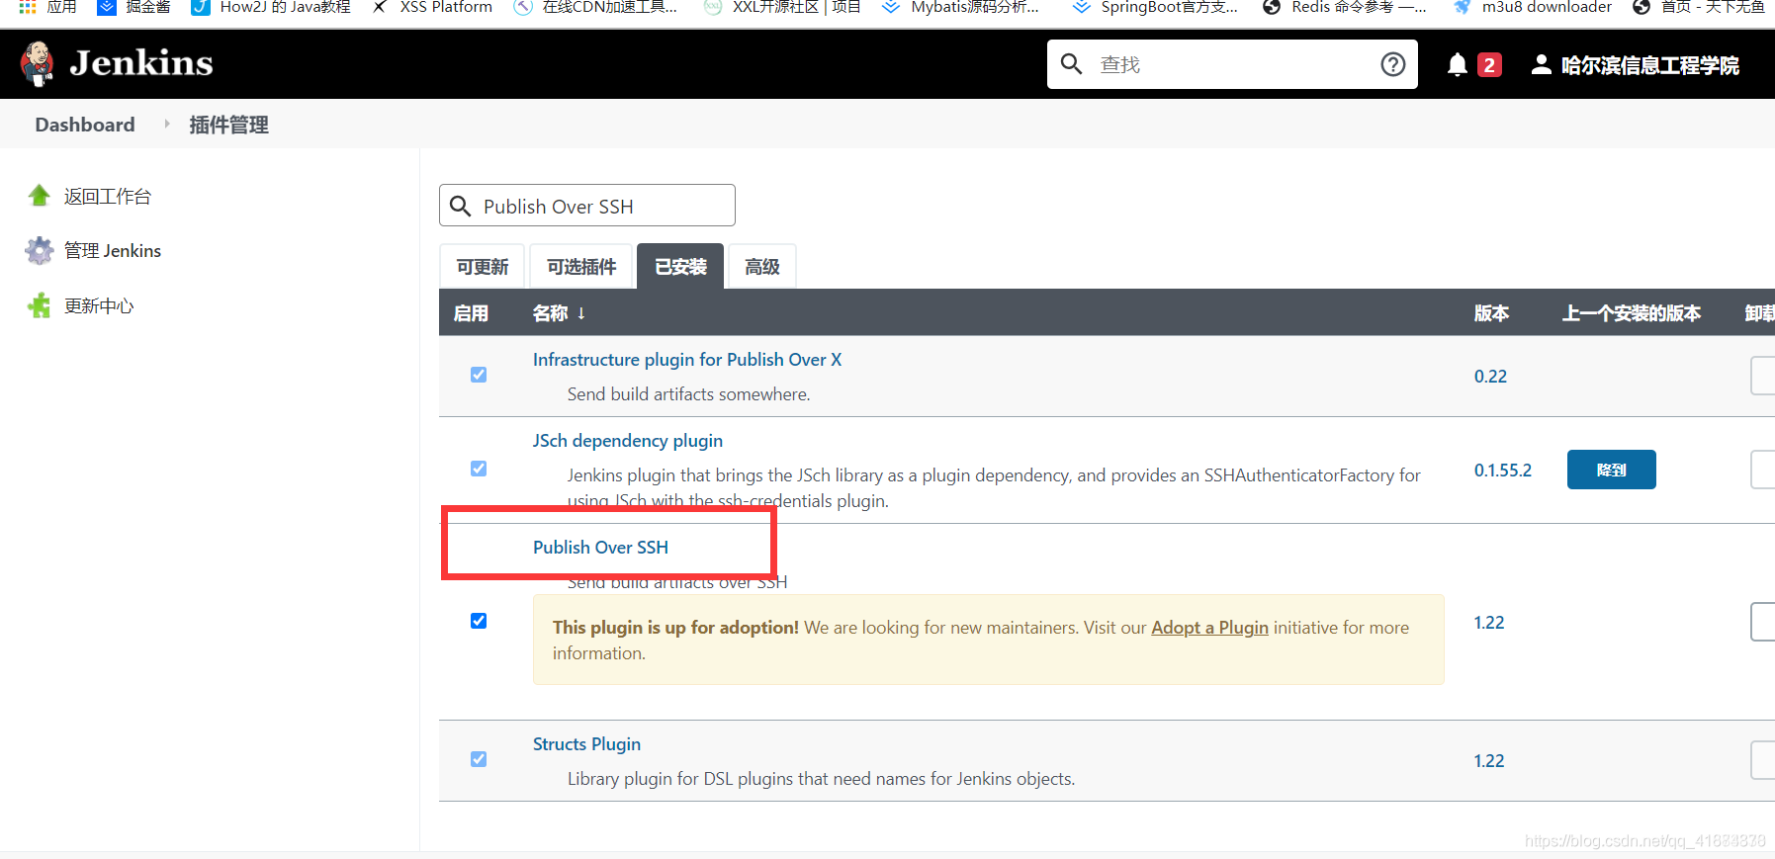The width and height of the screenshot is (1775, 859).
Task: Disable the Infrastructure plugin for Publish Over X checkbox
Action: [479, 375]
